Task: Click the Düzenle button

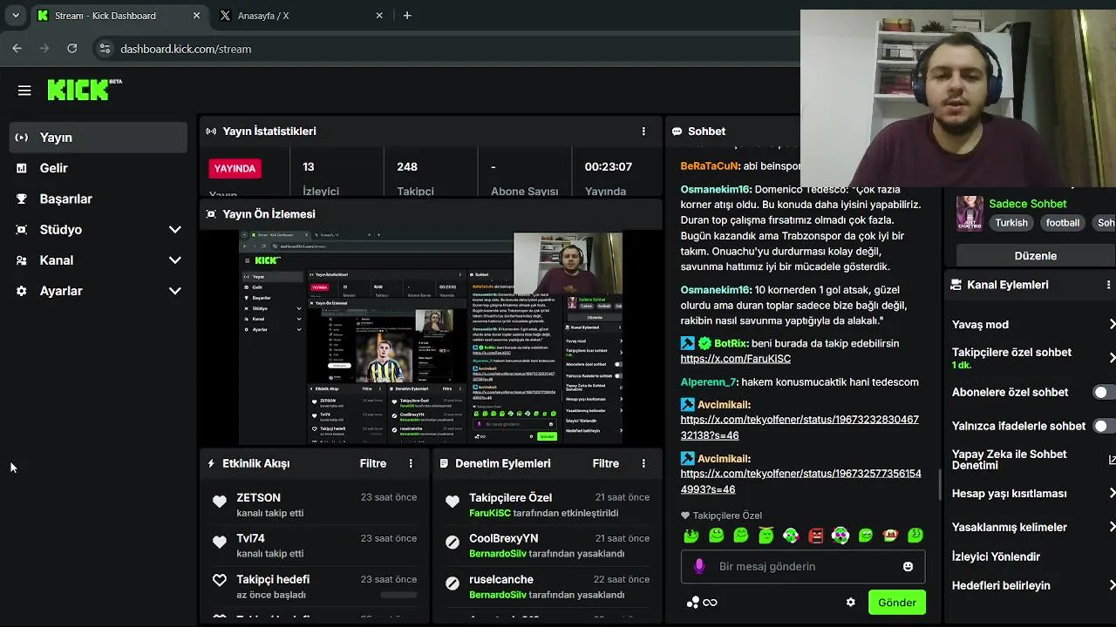Action: 1035,256
